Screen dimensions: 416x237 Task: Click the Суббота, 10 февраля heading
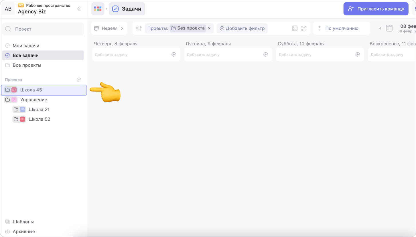tap(301, 44)
